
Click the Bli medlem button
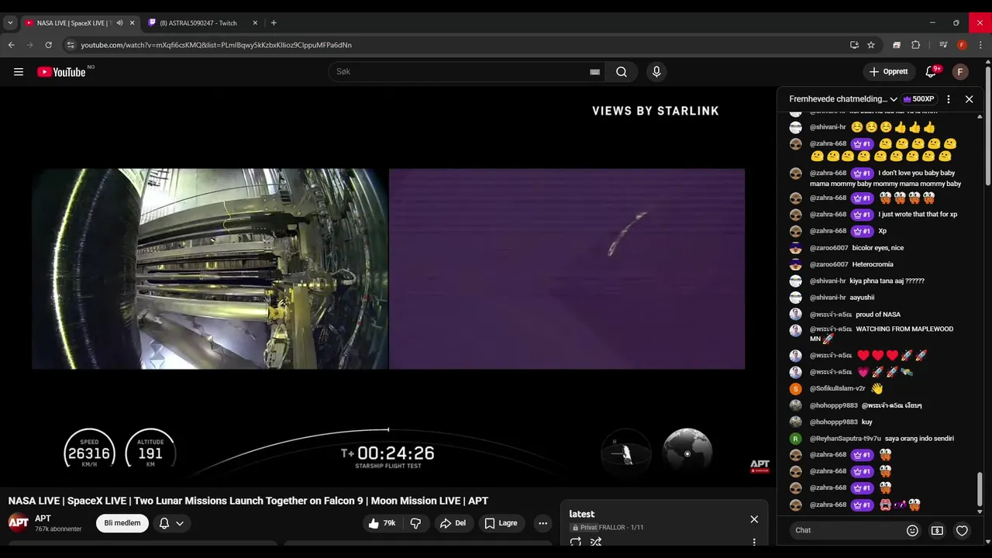click(122, 523)
